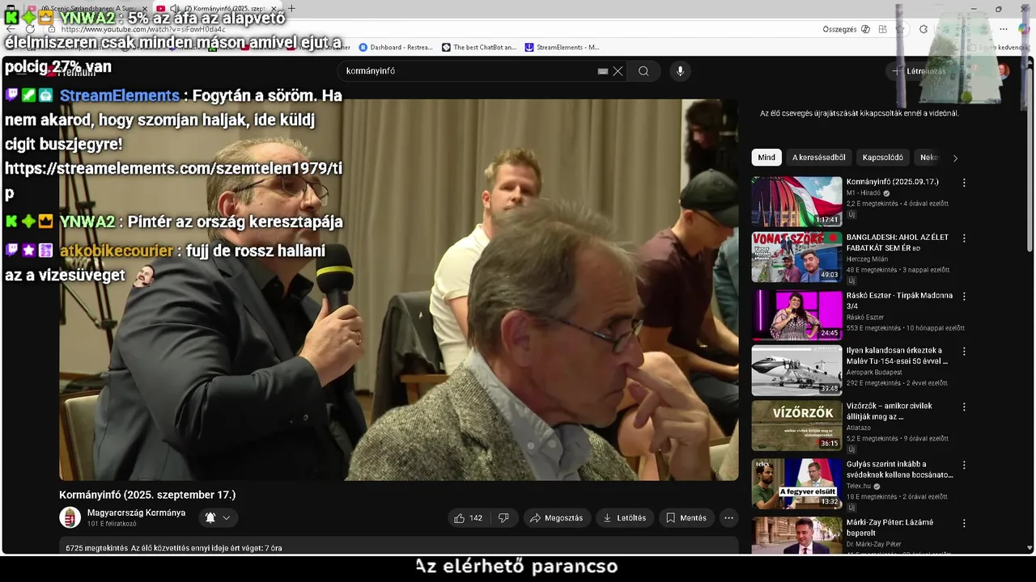This screenshot has width=1036, height=582.
Task: Open the Kormányinfó (2025.09.17.) M1 thumbnail
Action: pos(796,201)
